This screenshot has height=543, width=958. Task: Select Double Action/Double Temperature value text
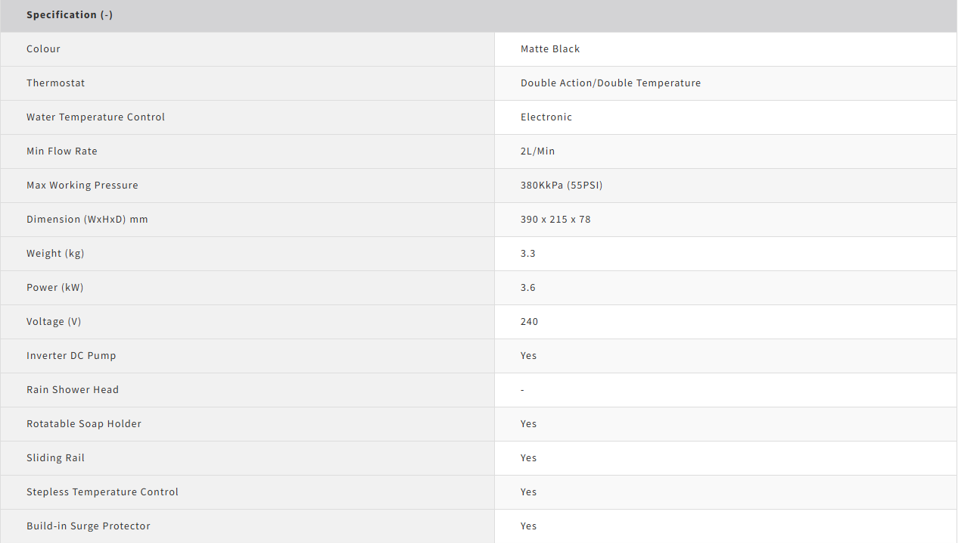coord(610,83)
